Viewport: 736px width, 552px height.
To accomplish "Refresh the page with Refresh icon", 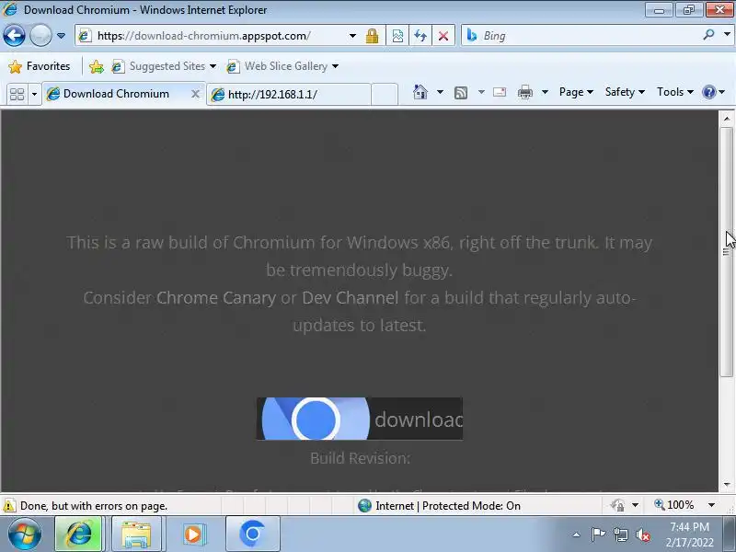I will [420, 36].
